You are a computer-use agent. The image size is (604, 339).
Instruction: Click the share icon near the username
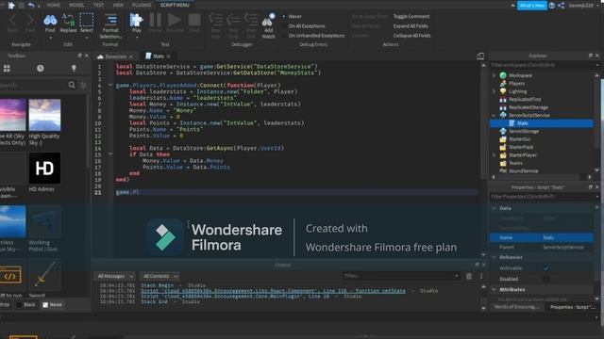click(x=561, y=6)
